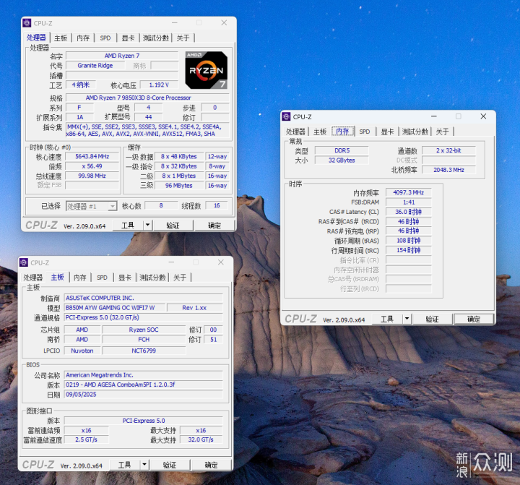Click the CPU-Z icon in motherboard window title bar
The width and height of the screenshot is (520, 485).
24,262
